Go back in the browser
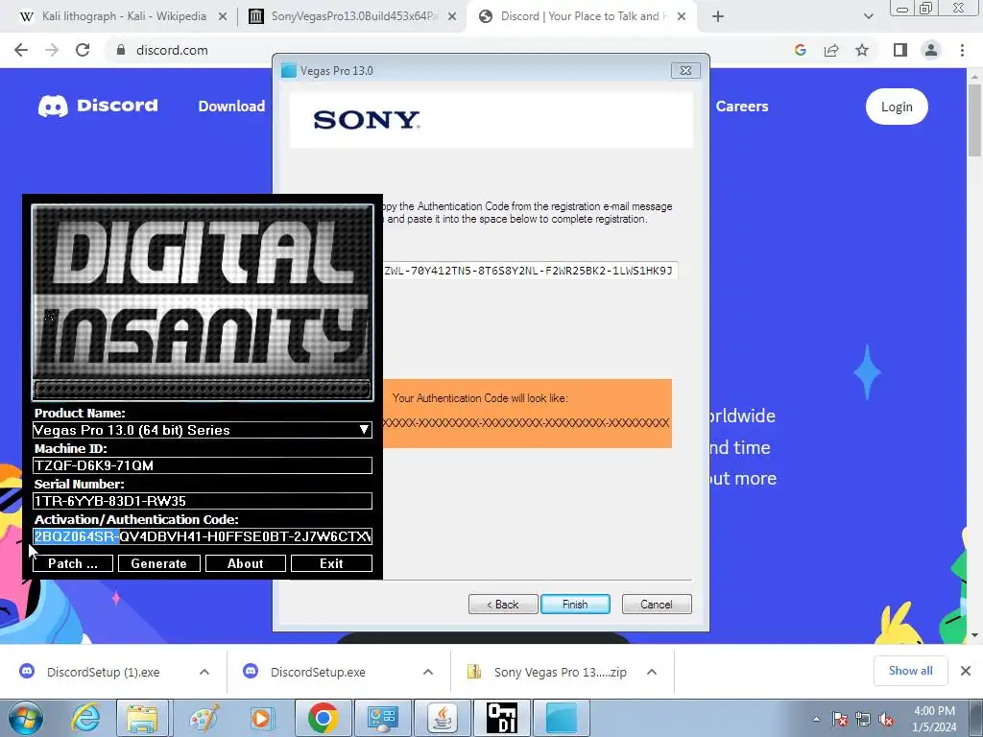 click(21, 50)
